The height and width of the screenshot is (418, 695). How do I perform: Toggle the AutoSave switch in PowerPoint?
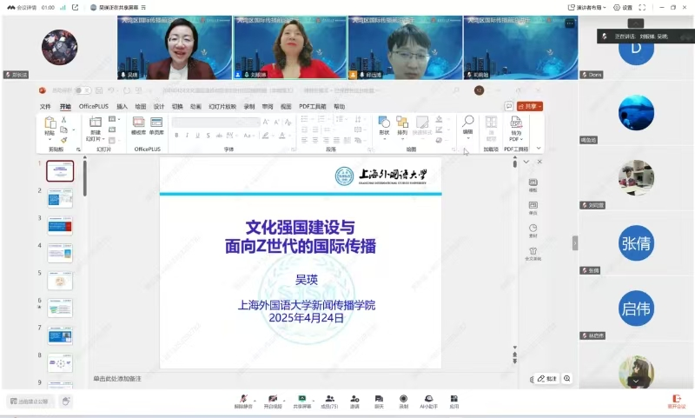point(83,90)
